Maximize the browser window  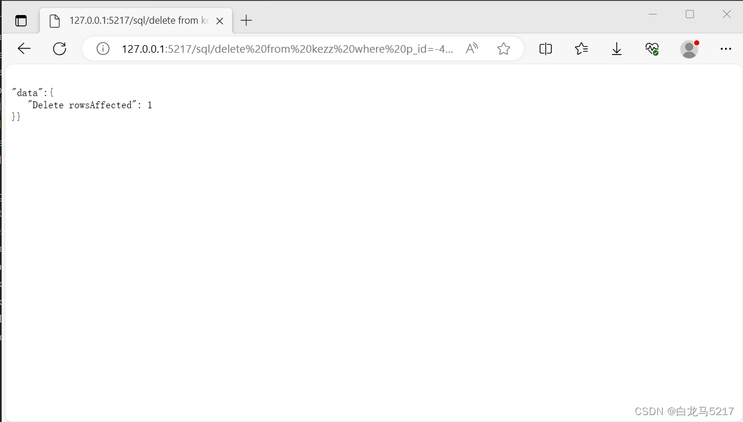[690, 14]
